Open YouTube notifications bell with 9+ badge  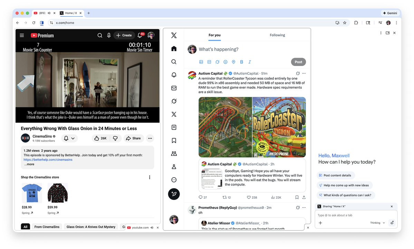click(x=140, y=35)
